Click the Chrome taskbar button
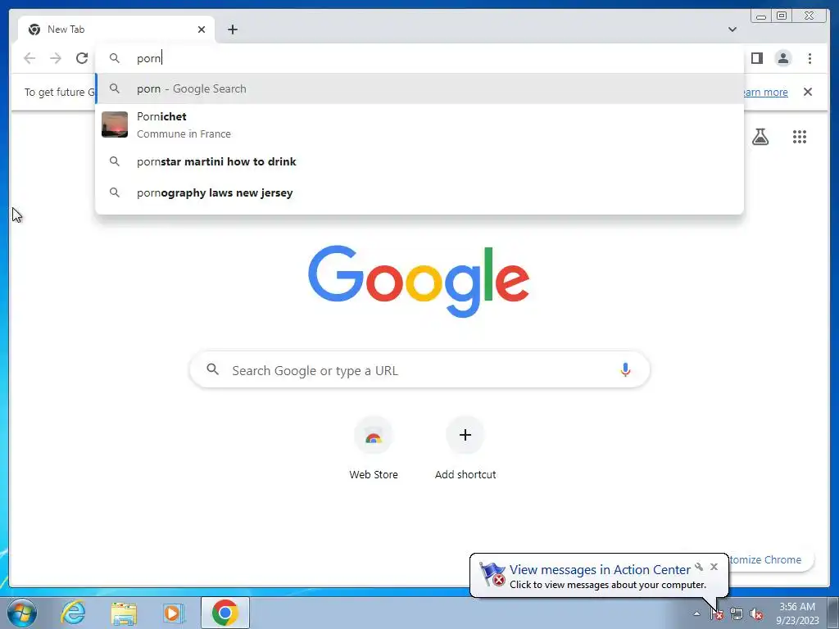The height and width of the screenshot is (629, 839). point(225,613)
